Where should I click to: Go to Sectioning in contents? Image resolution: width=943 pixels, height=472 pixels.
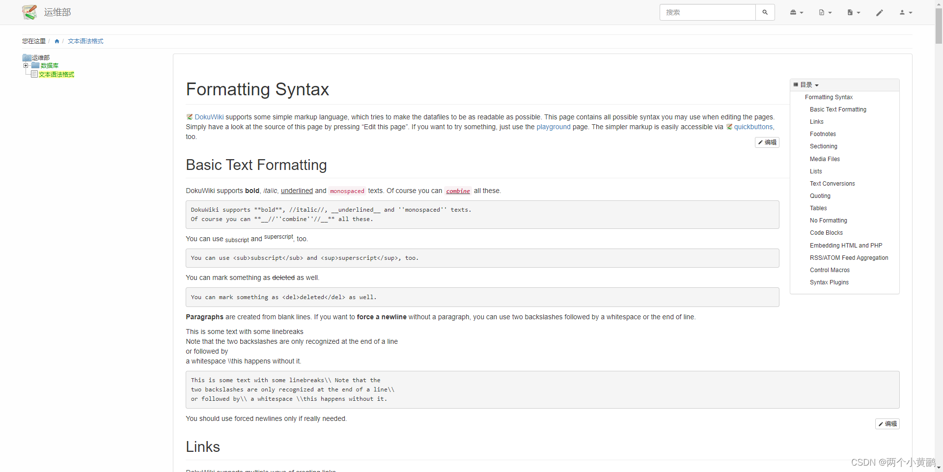823,146
